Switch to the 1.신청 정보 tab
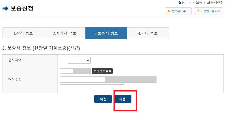 pyautogui.click(x=23, y=33)
